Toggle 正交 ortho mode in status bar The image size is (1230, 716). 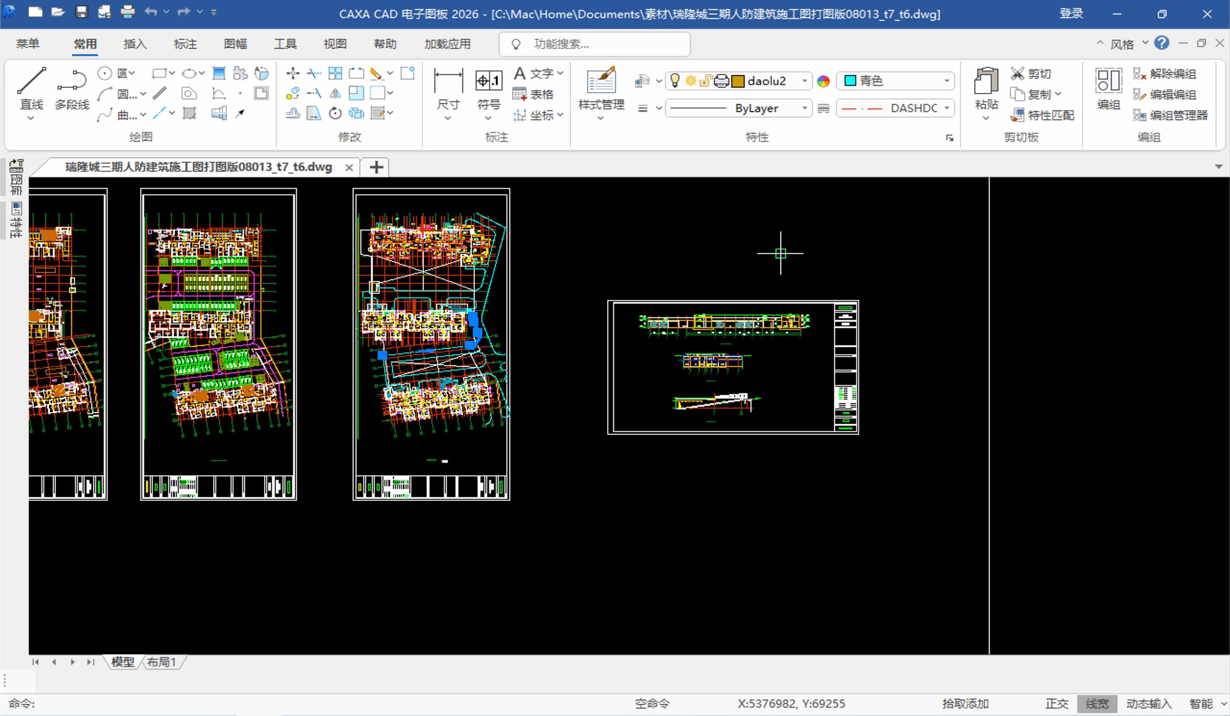point(1056,703)
